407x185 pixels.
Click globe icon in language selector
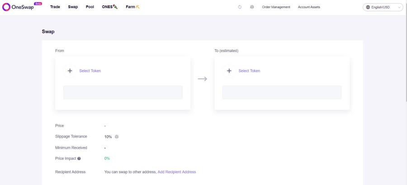pyautogui.click(x=368, y=7)
